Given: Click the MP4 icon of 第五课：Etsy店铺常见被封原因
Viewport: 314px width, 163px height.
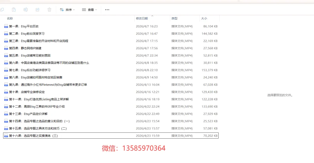Looking at the screenshot, I should coord(6,55).
